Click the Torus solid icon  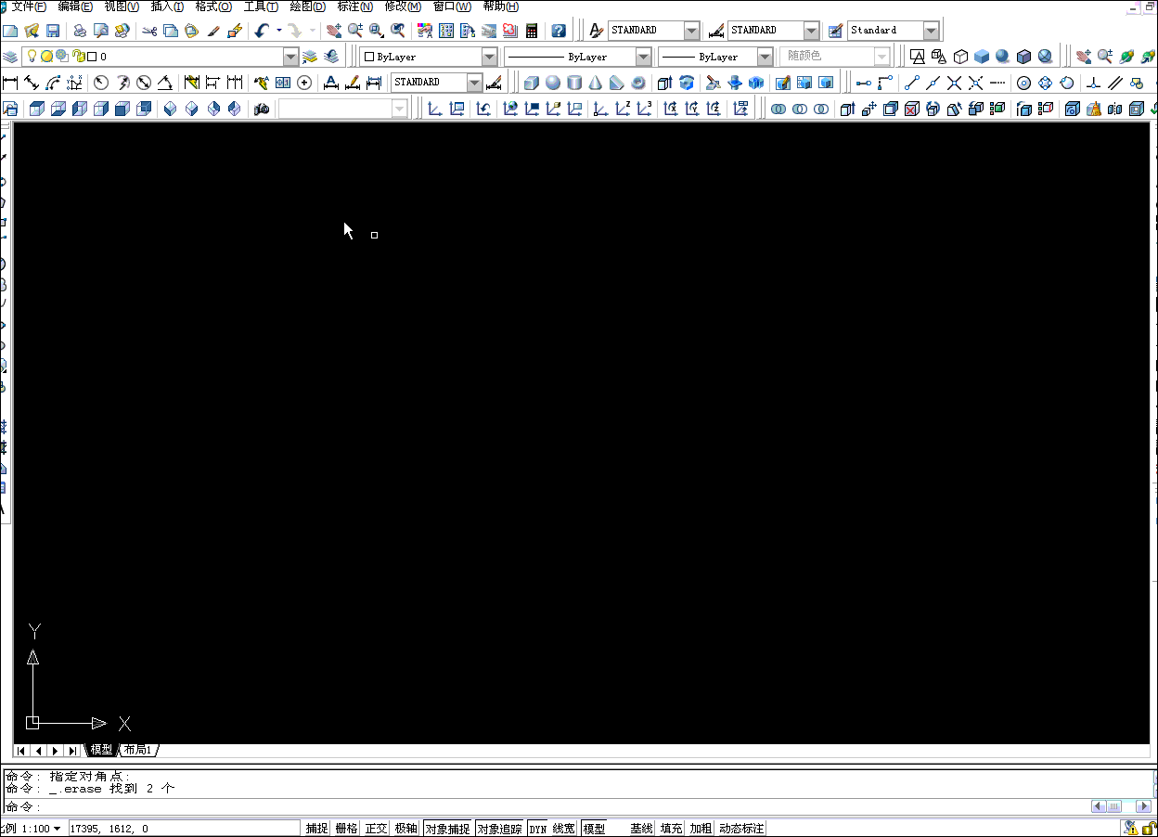pos(638,83)
